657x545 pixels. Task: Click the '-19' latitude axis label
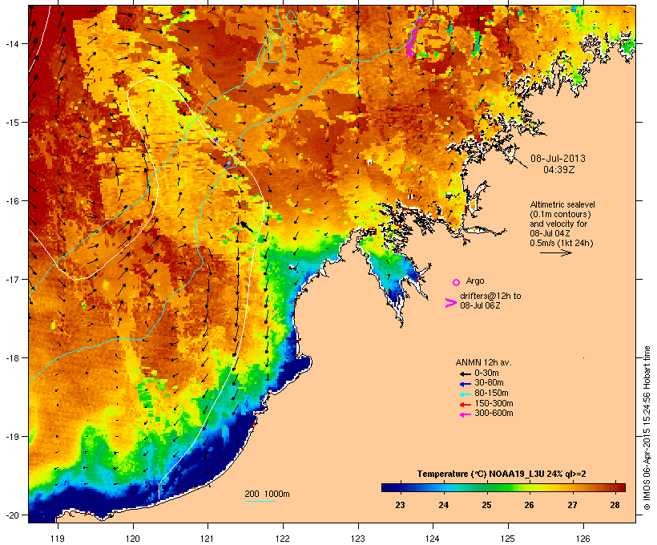[x=11, y=437]
